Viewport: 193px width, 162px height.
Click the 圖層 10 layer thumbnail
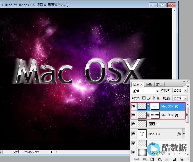[x=142, y=124]
